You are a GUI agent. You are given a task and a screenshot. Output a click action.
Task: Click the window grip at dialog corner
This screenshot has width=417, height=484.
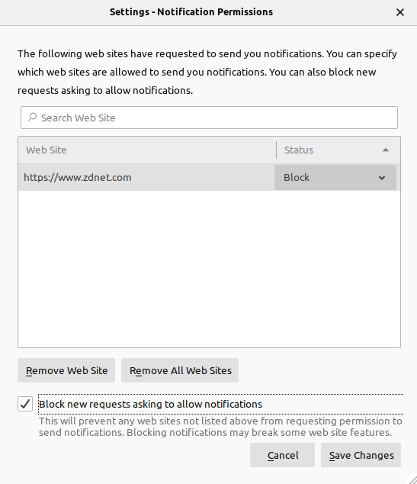click(x=412, y=479)
